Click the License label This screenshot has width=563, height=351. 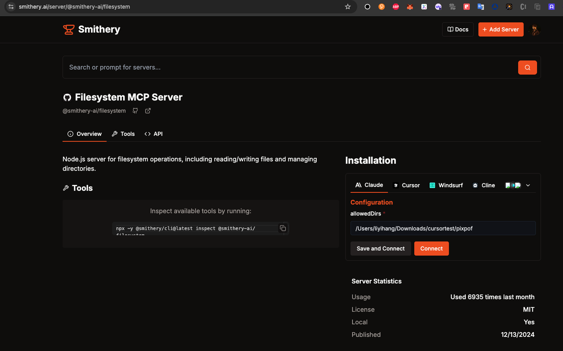pos(363,310)
